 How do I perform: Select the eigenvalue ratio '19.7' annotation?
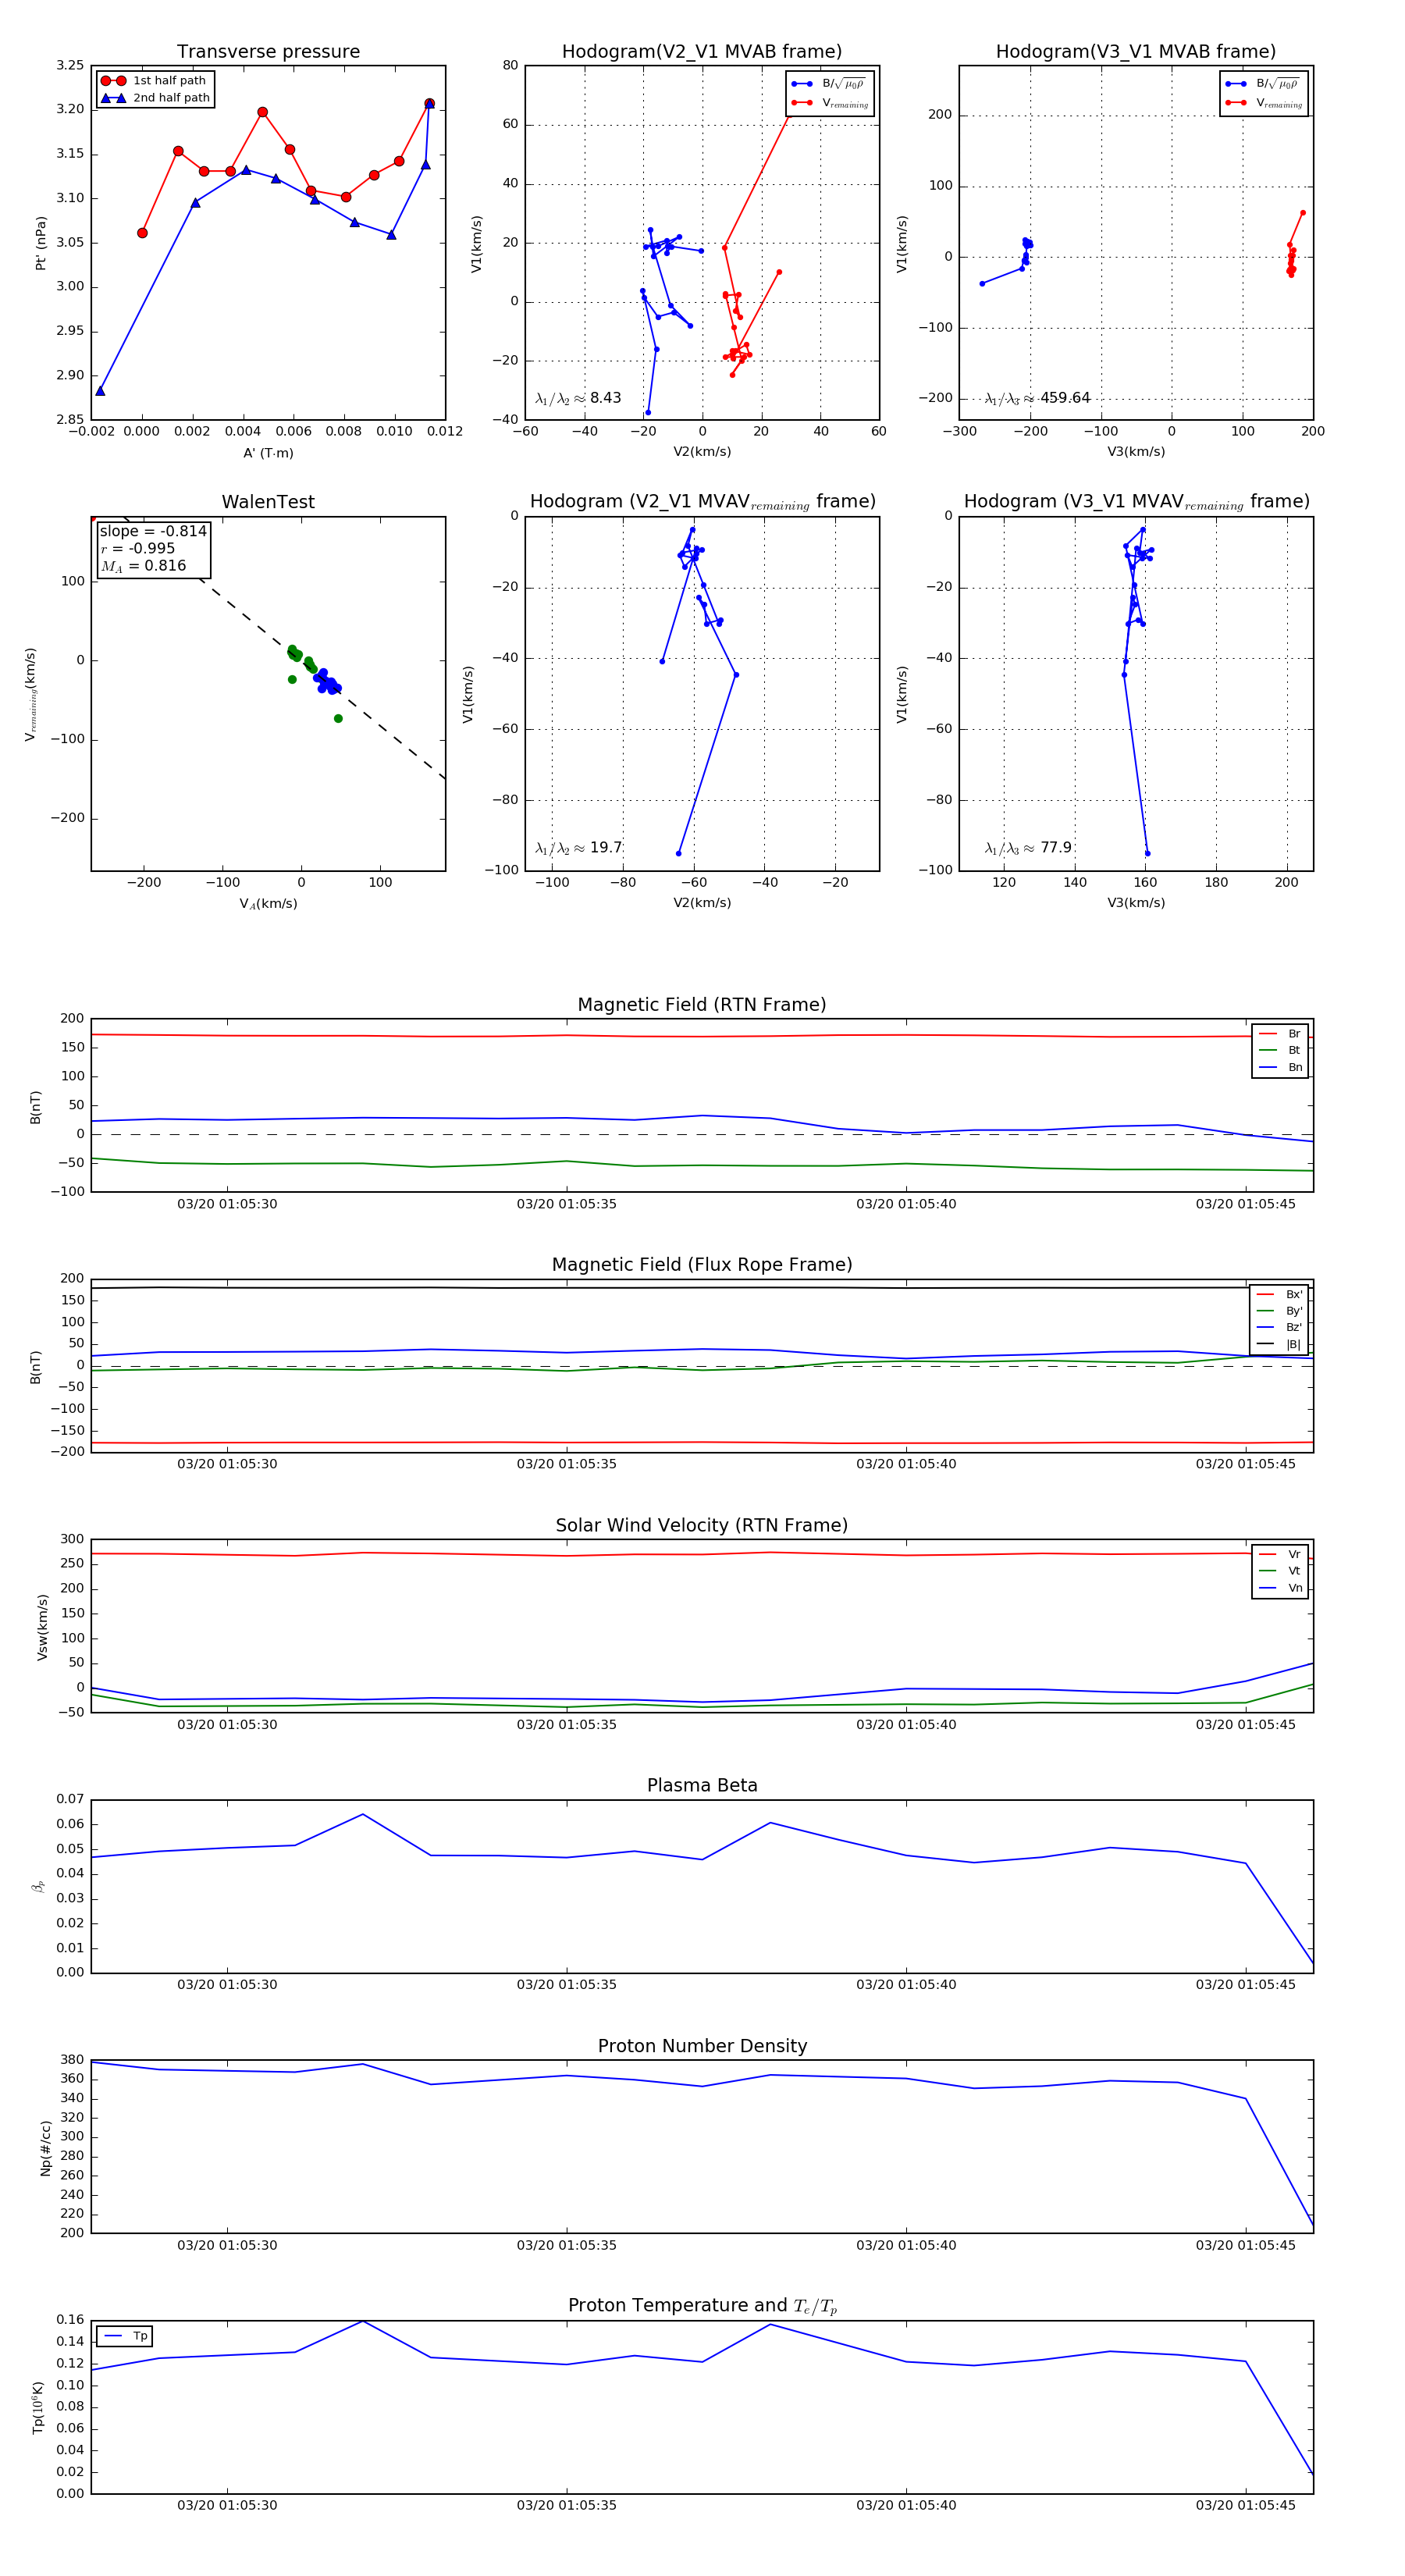[578, 848]
